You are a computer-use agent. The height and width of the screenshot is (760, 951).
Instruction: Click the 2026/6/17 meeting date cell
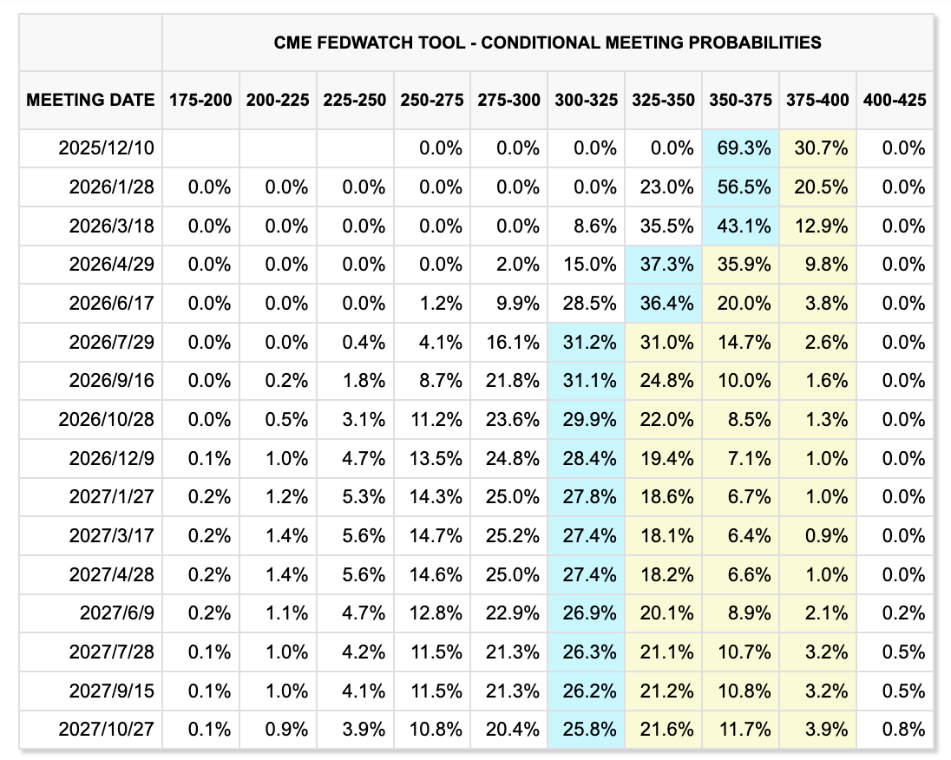110,304
